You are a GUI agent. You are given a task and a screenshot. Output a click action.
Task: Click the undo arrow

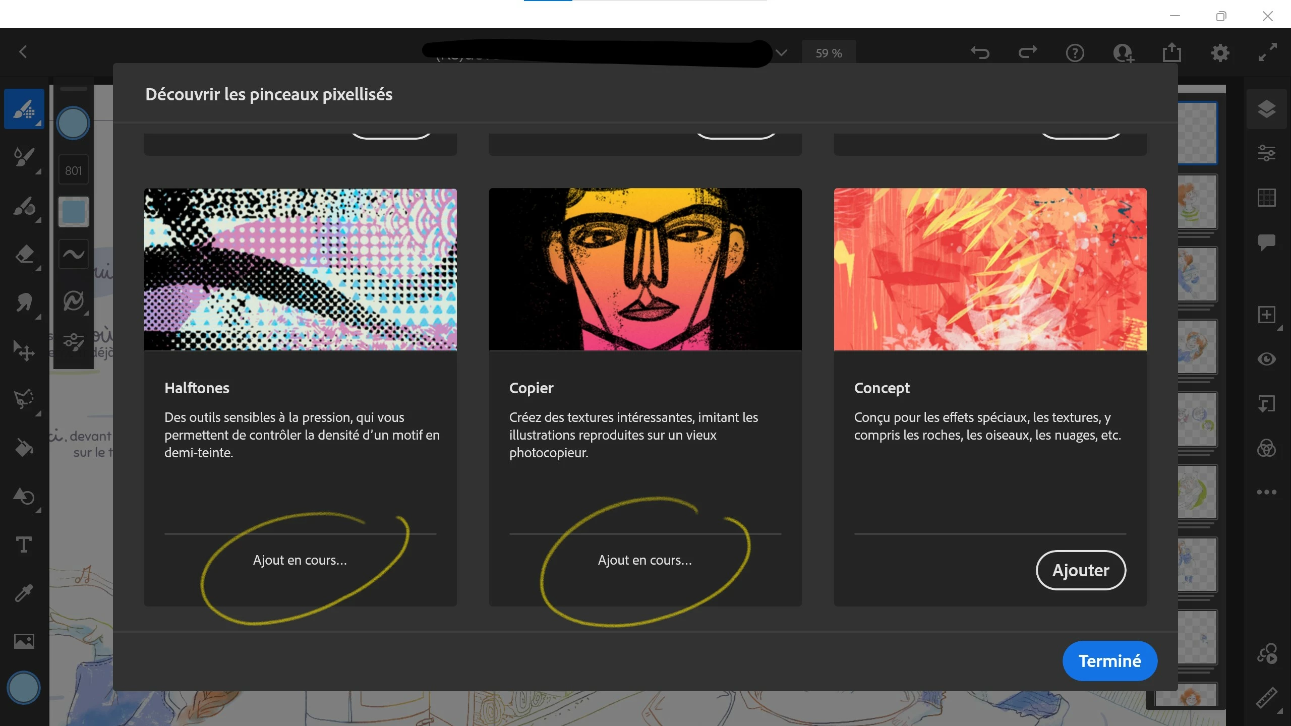[980, 52]
